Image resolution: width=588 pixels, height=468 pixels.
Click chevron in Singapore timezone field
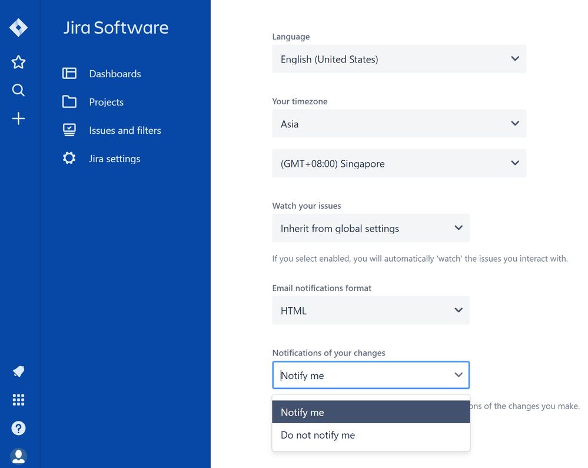(515, 163)
